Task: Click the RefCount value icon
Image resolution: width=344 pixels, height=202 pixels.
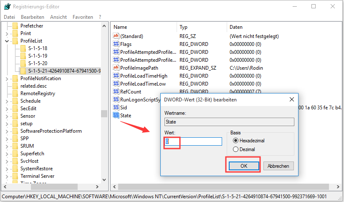Action: pos(116,92)
